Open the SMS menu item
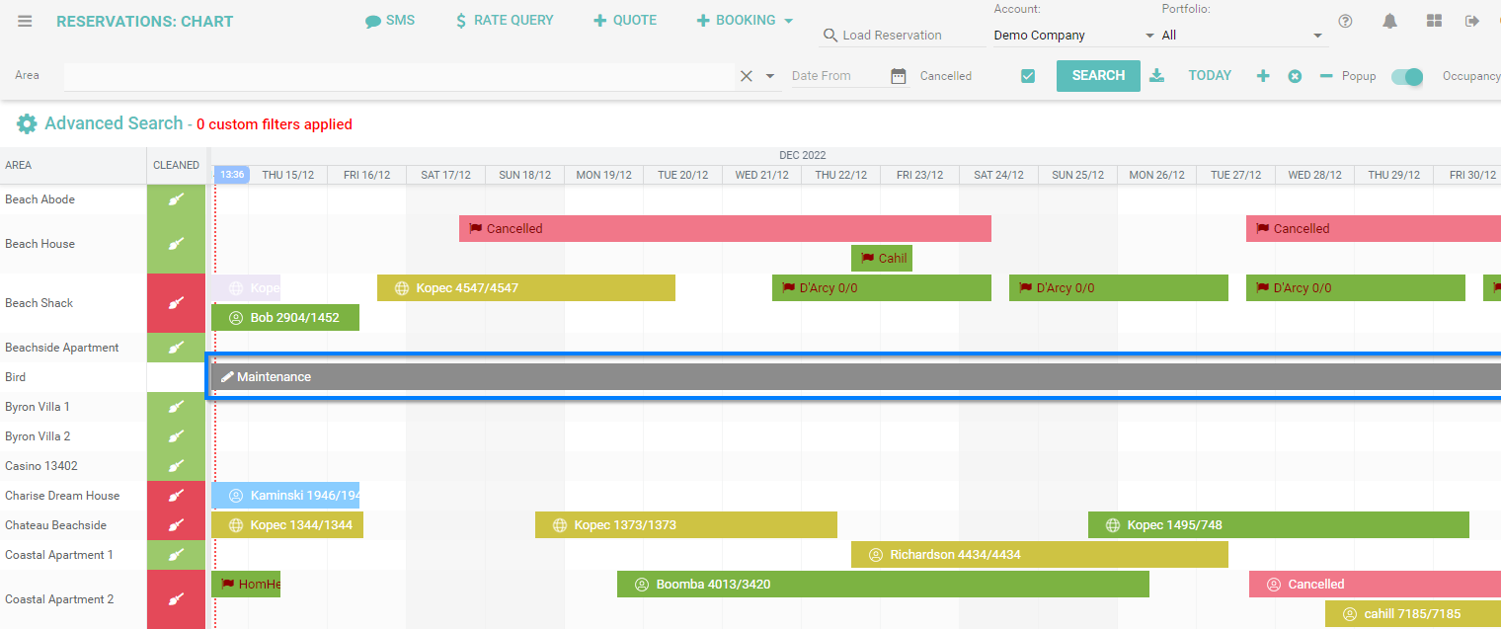1501x629 pixels. [390, 19]
